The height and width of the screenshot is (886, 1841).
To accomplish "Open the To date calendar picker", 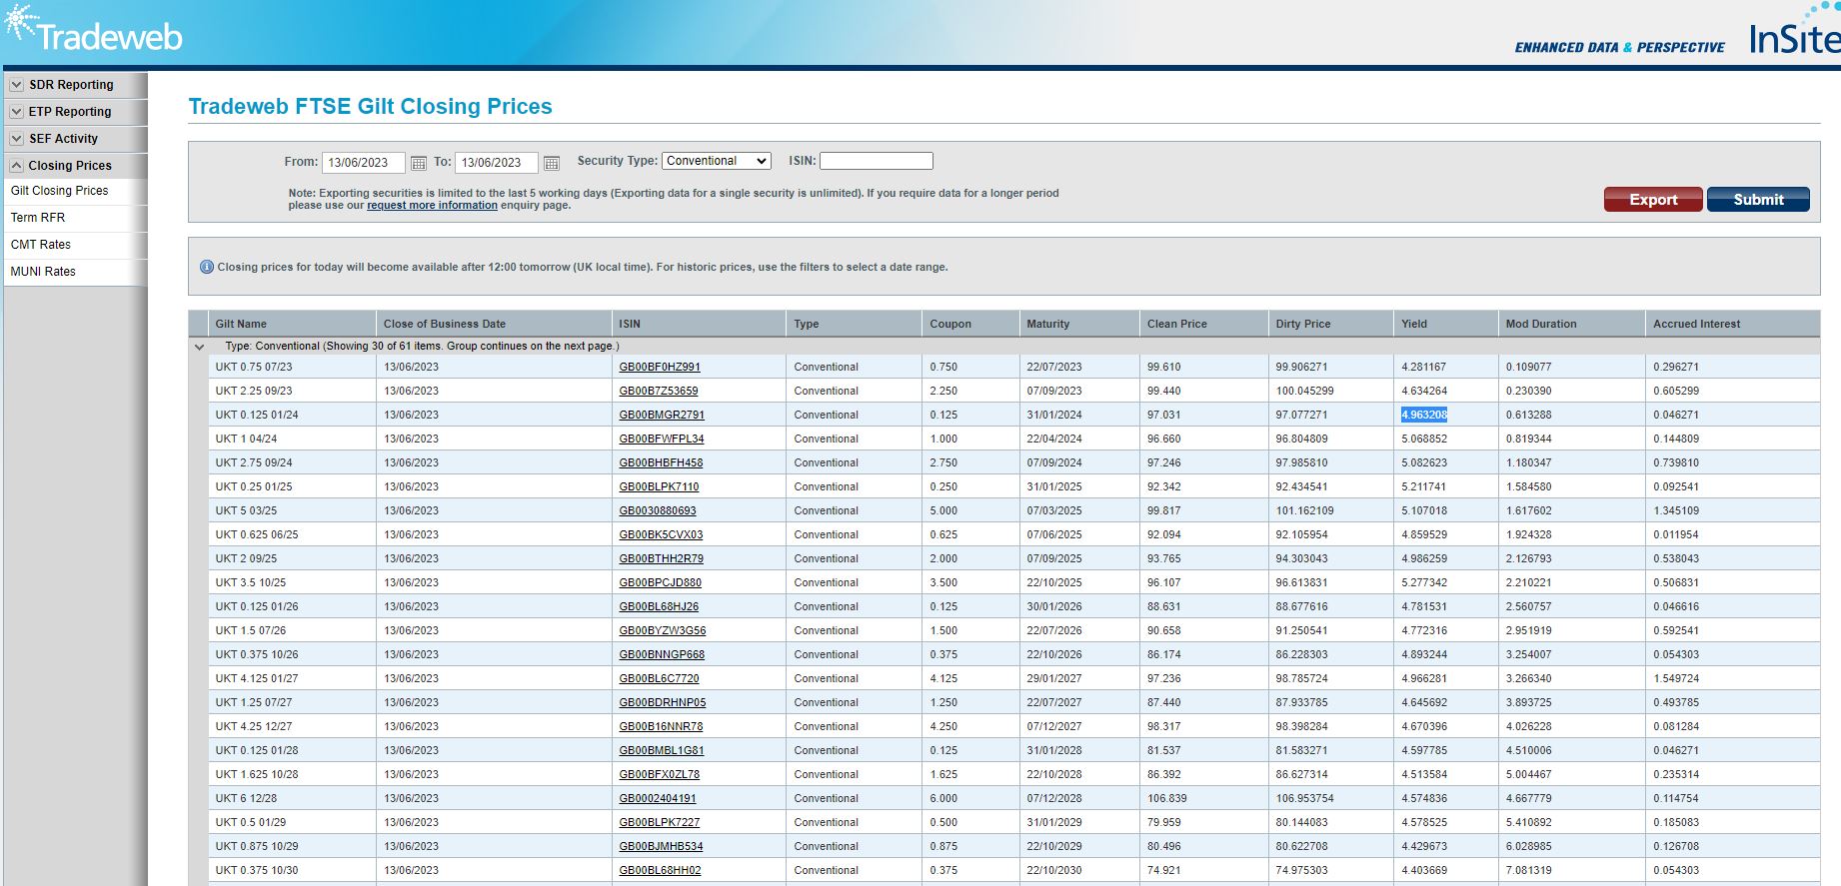I will pyautogui.click(x=552, y=163).
